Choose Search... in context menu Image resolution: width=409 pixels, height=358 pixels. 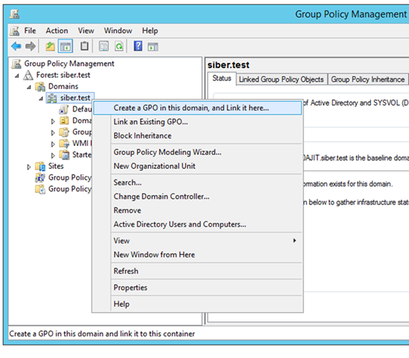(x=197, y=183)
